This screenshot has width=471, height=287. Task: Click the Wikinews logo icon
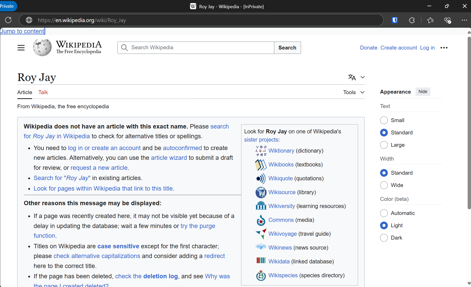261,247
